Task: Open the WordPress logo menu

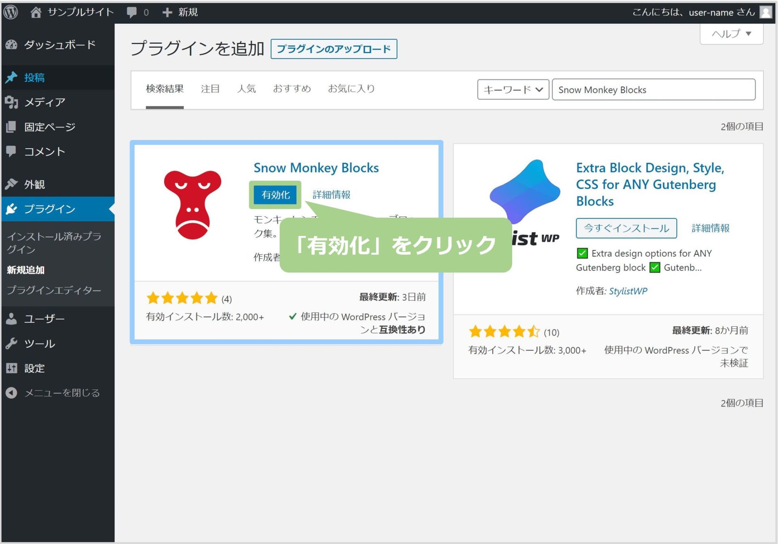Action: tap(11, 12)
